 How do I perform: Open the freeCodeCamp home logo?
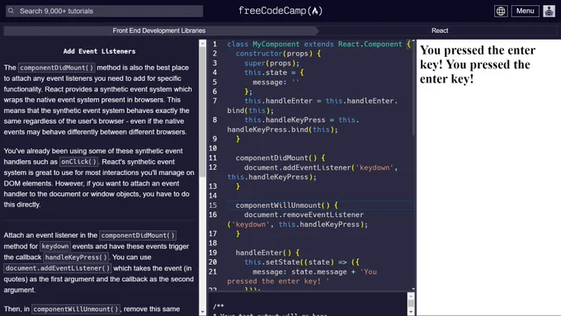pyautogui.click(x=280, y=11)
